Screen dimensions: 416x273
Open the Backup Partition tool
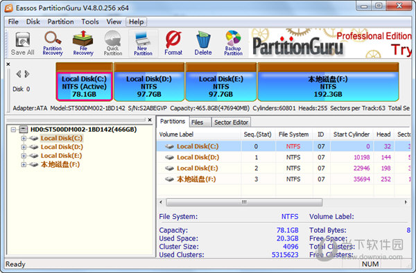(233, 44)
